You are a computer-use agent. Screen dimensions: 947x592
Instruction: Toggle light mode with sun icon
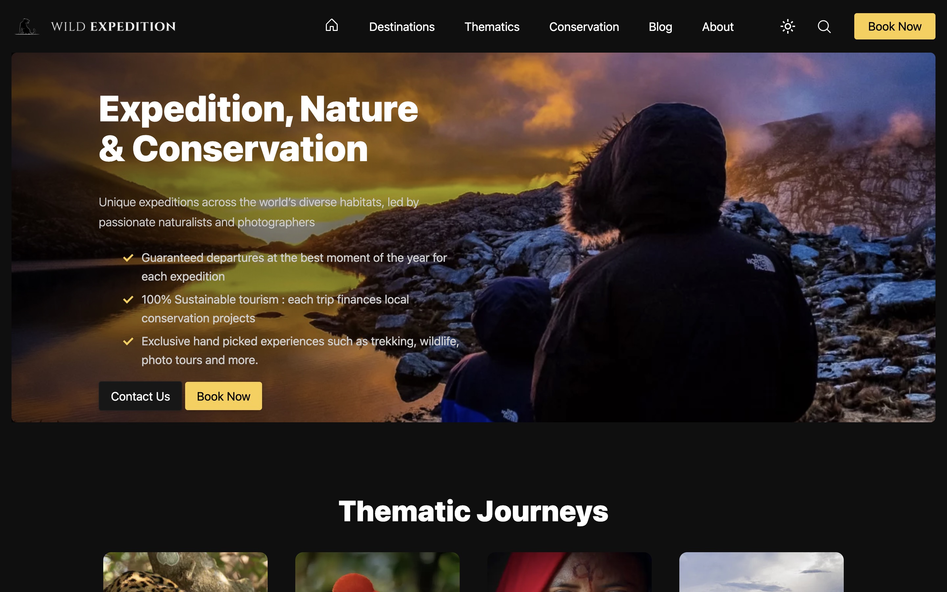[788, 26]
